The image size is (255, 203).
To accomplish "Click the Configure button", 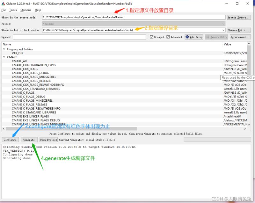I will click(10, 140).
